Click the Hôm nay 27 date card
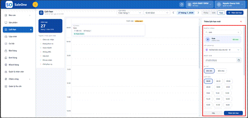Viewport: 248px width, 118px height. coord(50,26)
